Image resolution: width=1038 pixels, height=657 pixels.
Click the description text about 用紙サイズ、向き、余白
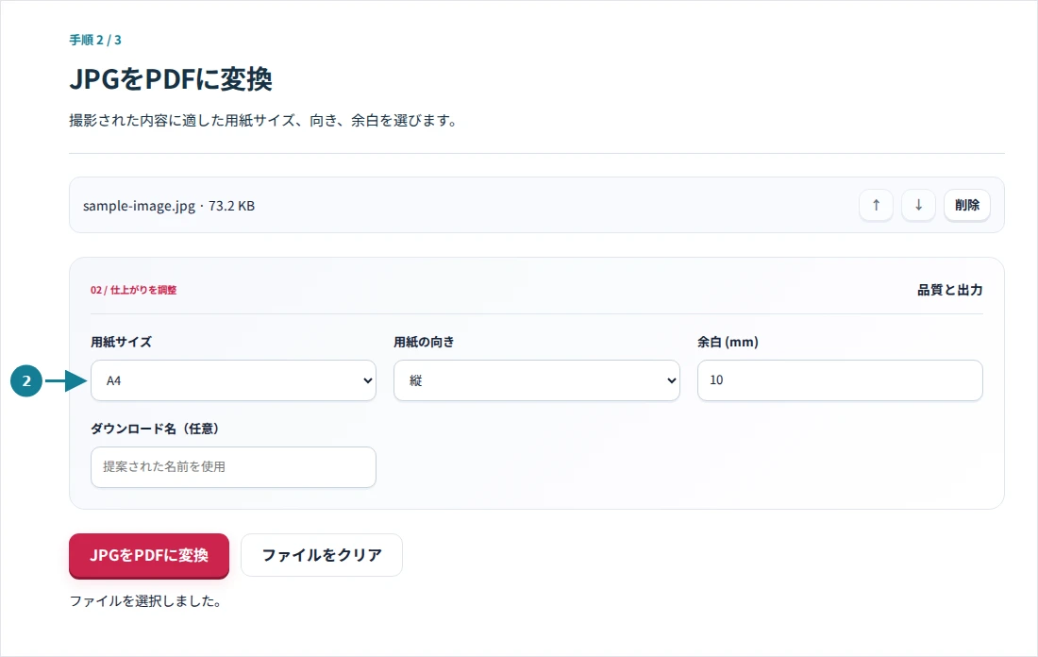[263, 121]
